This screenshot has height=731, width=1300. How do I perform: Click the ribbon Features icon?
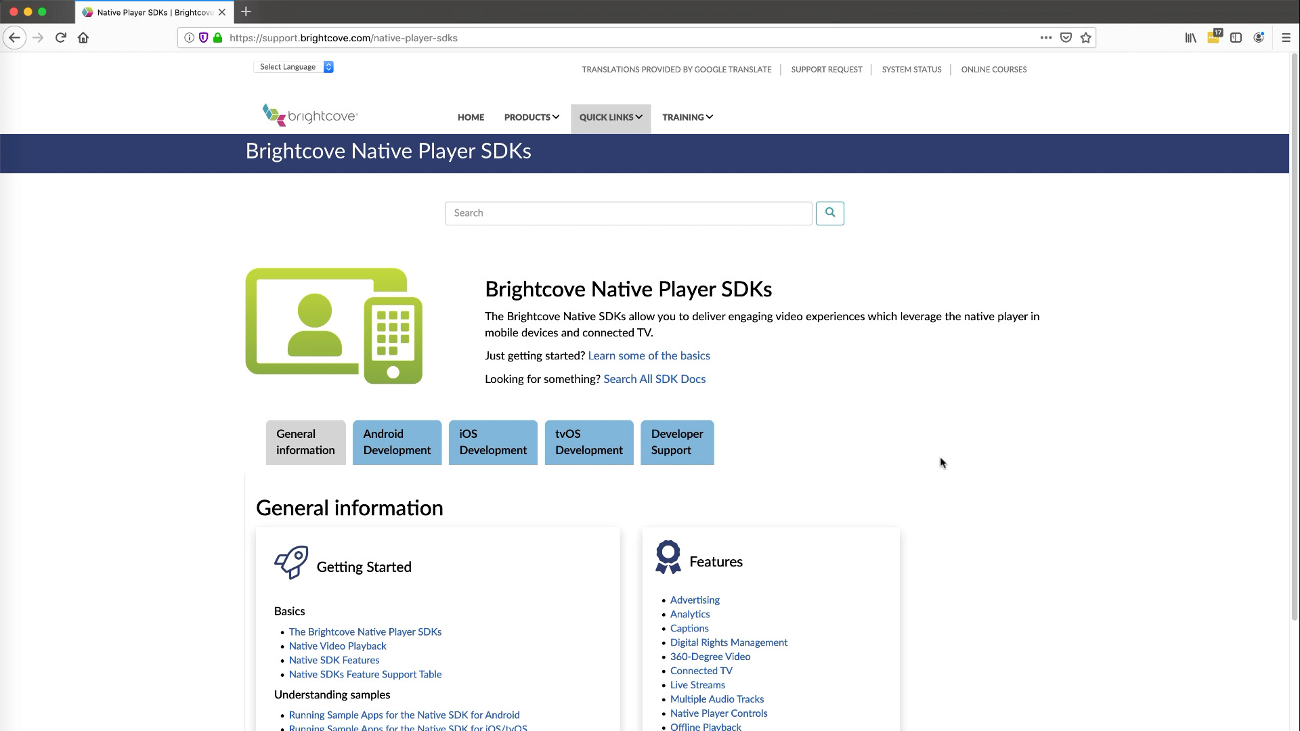[668, 557]
